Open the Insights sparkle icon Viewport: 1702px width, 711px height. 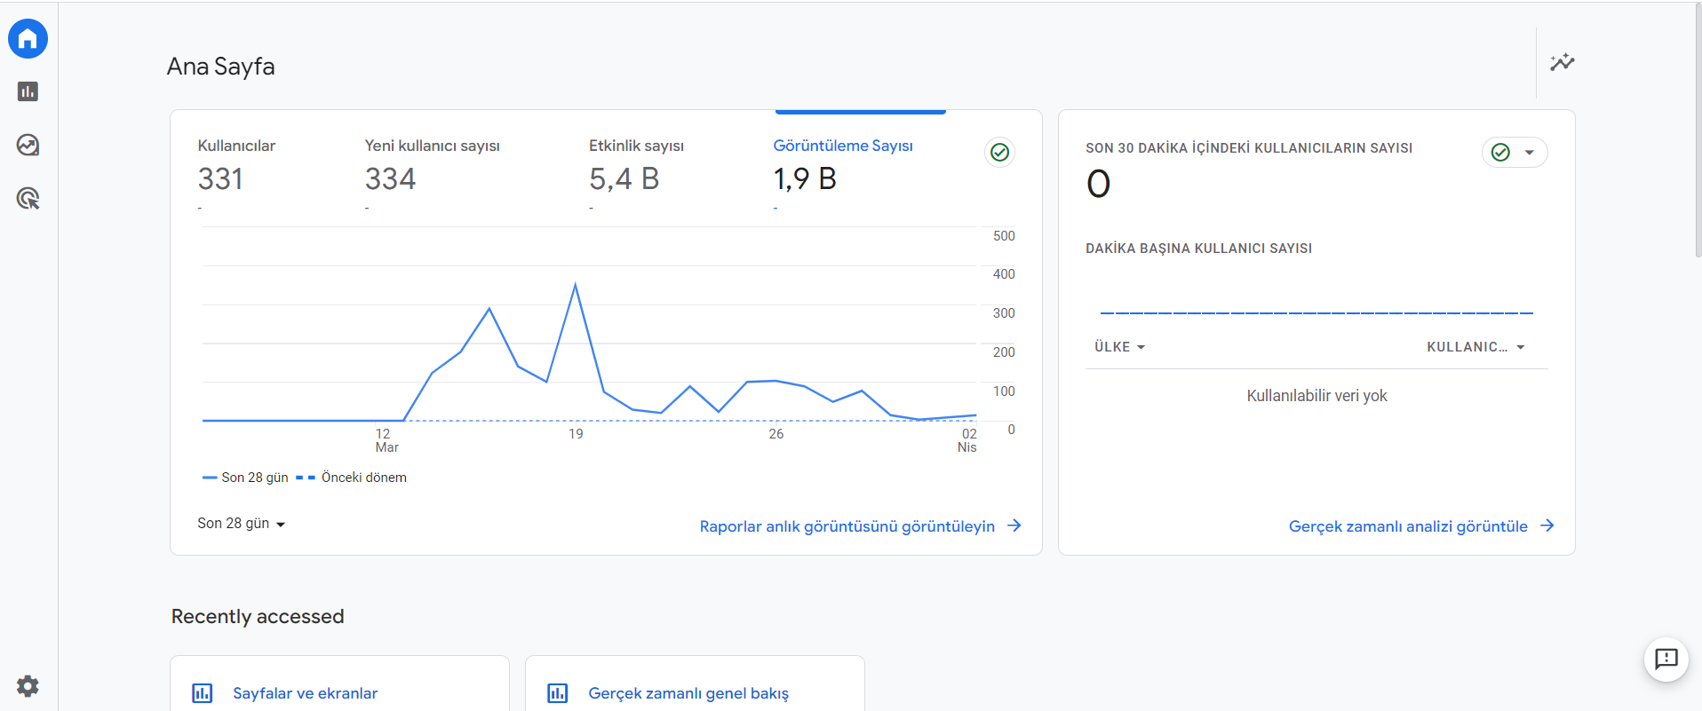click(1563, 62)
